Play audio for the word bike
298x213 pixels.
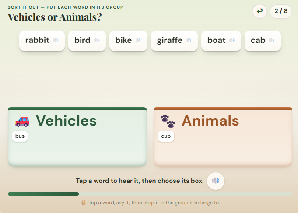tap(138, 40)
